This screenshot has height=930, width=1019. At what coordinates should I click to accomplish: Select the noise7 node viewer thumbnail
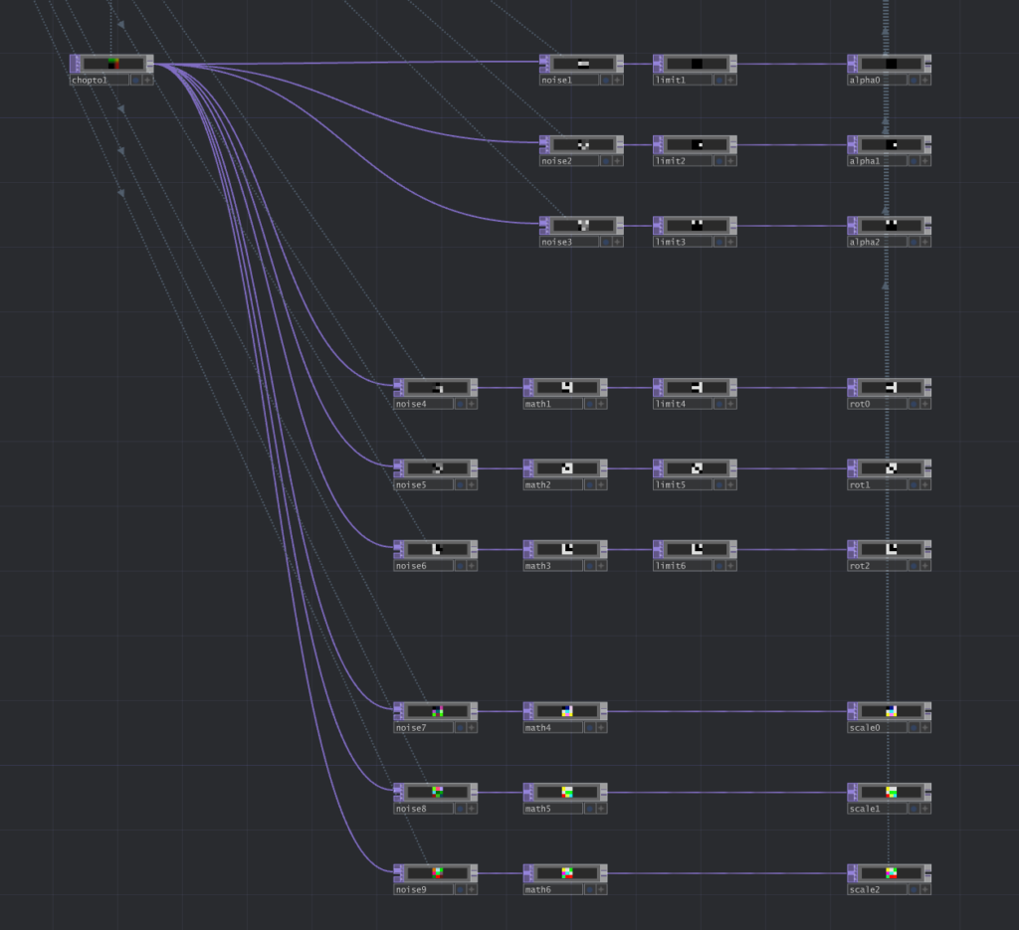coord(437,710)
